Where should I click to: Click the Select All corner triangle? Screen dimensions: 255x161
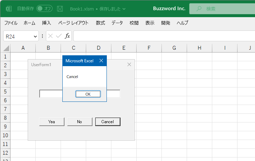tap(6, 48)
